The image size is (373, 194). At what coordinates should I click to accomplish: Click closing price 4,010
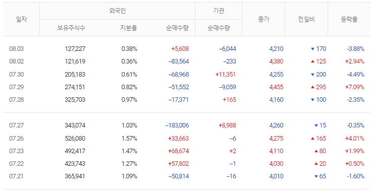[276, 176]
